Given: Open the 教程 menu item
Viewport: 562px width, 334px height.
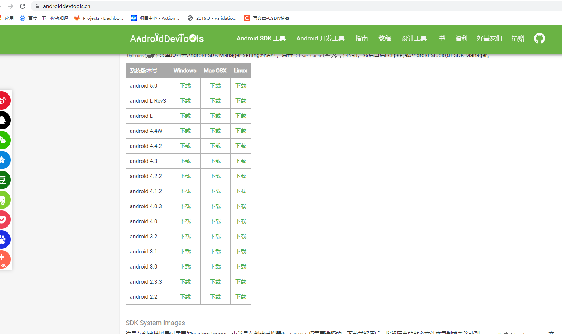Looking at the screenshot, I should tap(385, 38).
